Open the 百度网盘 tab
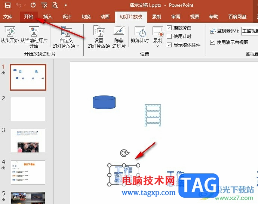Image resolution: width=258 pixels, height=204 pixels. [x=237, y=16]
